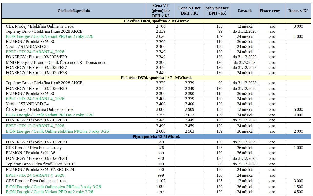The image size is (313, 196).
Task: Click the Elektřina D02d section heading
Action: point(156,21)
